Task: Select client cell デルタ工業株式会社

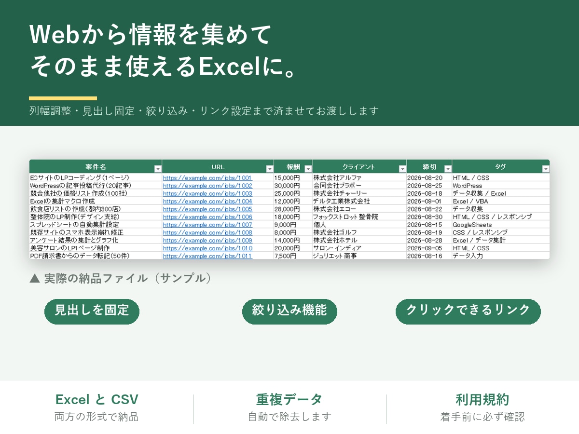Action: click(359, 201)
